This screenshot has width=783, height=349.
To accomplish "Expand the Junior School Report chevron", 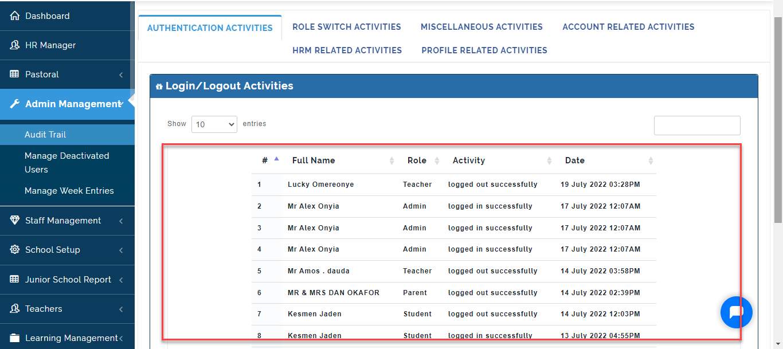I will tap(121, 280).
